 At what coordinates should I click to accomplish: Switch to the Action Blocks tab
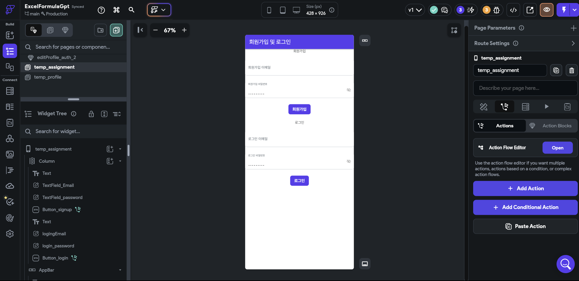click(x=552, y=126)
